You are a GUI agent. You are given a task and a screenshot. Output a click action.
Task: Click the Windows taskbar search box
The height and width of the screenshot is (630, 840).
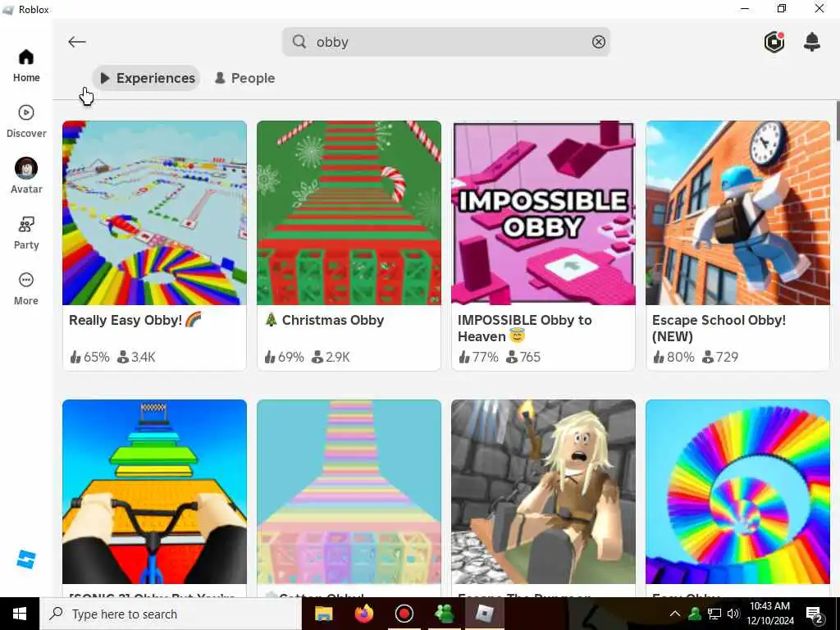[171, 614]
